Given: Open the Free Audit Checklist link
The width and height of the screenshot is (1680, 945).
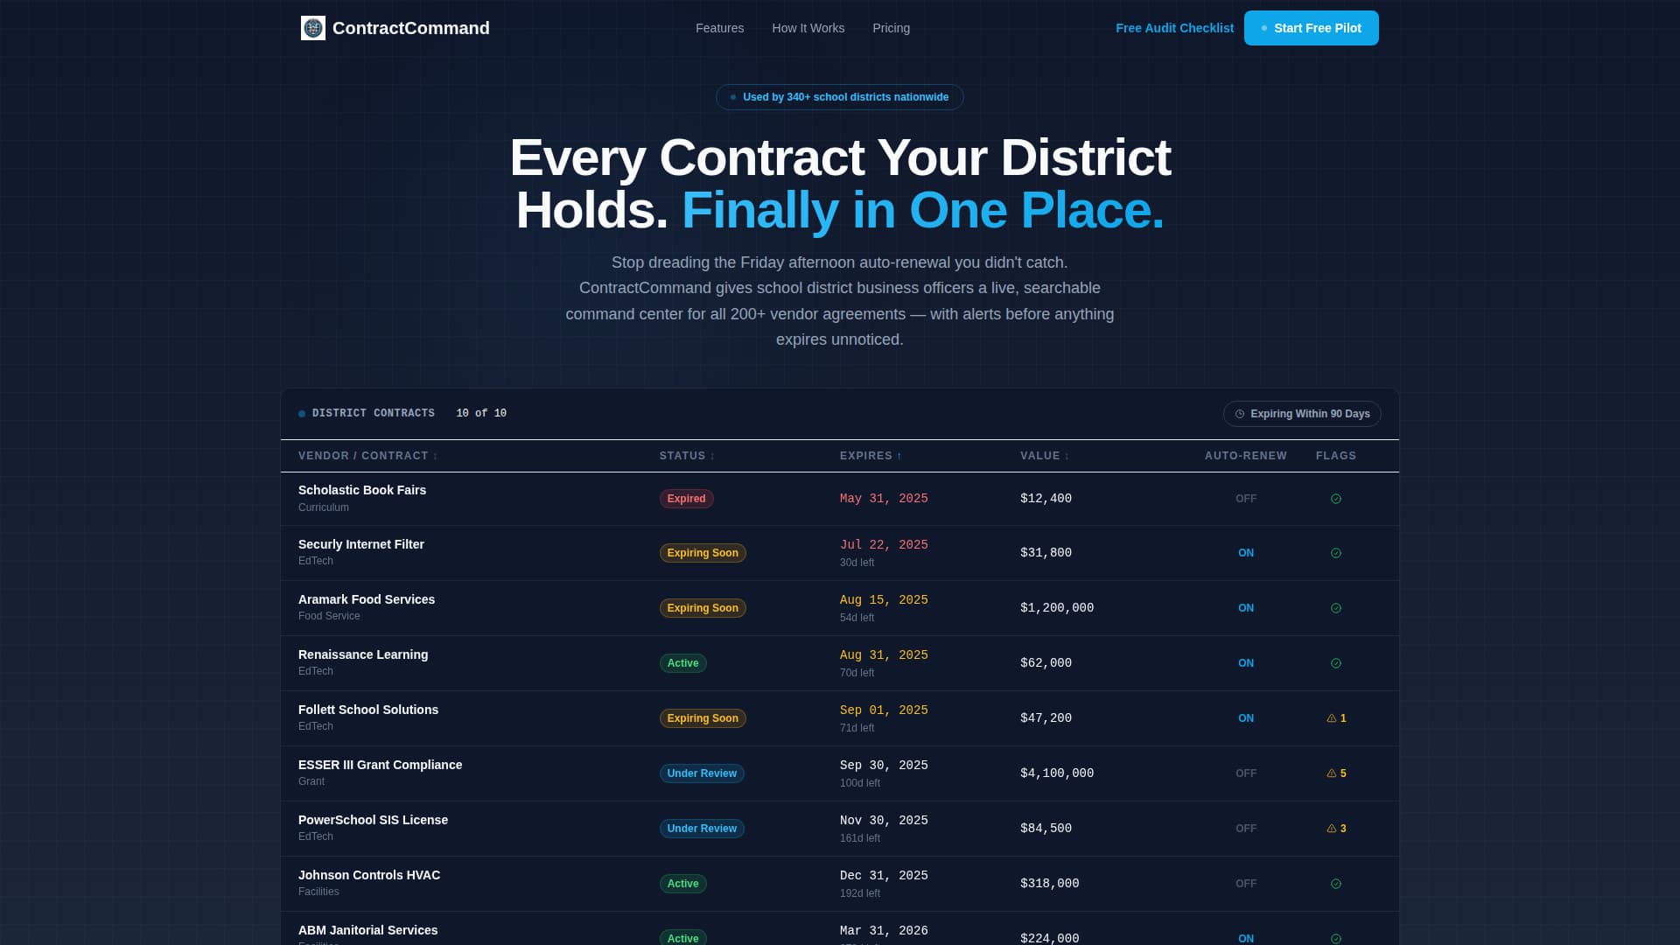Looking at the screenshot, I should [1174, 28].
